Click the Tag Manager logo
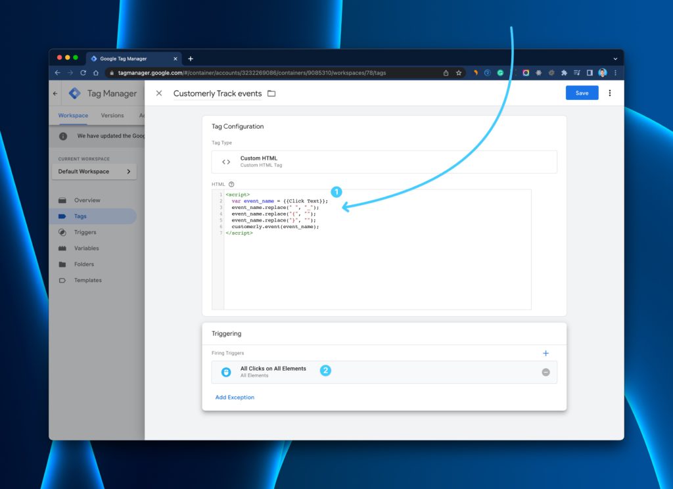 (75, 93)
